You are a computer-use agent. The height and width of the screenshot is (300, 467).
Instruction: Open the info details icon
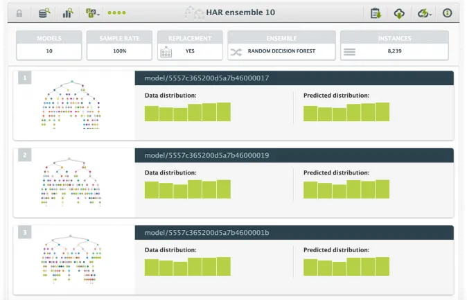pos(447,12)
